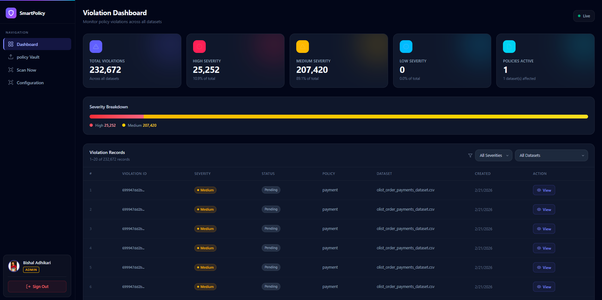
Task: Click View for violation row 4
Action: pyautogui.click(x=544, y=248)
